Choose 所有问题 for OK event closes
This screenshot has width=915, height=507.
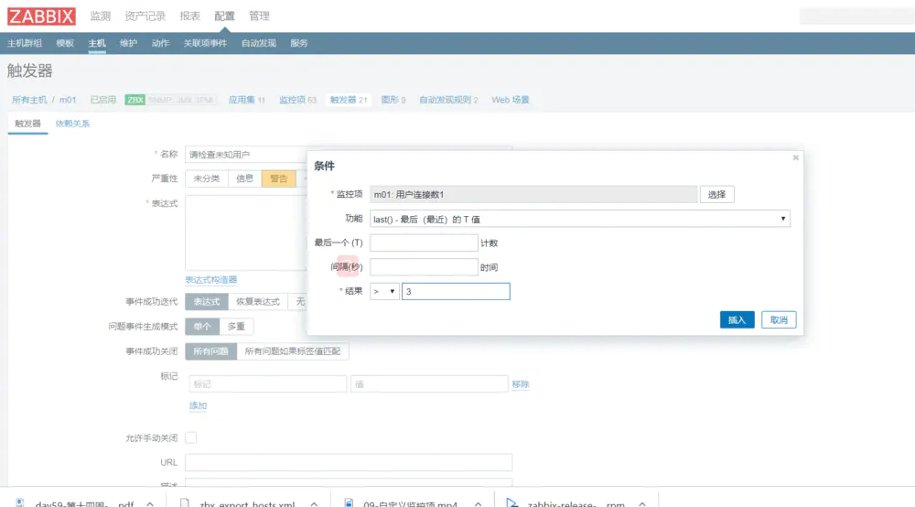pyautogui.click(x=210, y=351)
